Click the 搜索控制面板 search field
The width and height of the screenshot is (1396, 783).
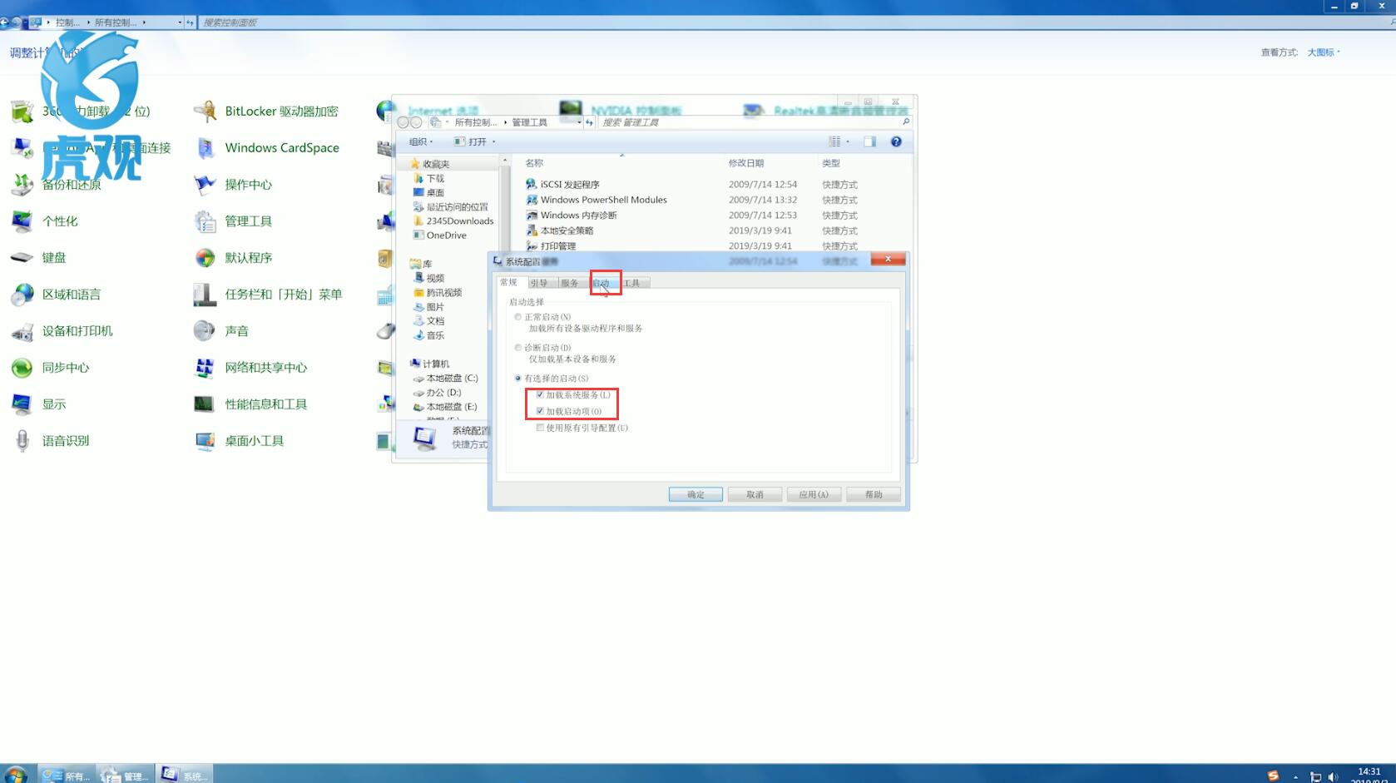[x=790, y=22]
